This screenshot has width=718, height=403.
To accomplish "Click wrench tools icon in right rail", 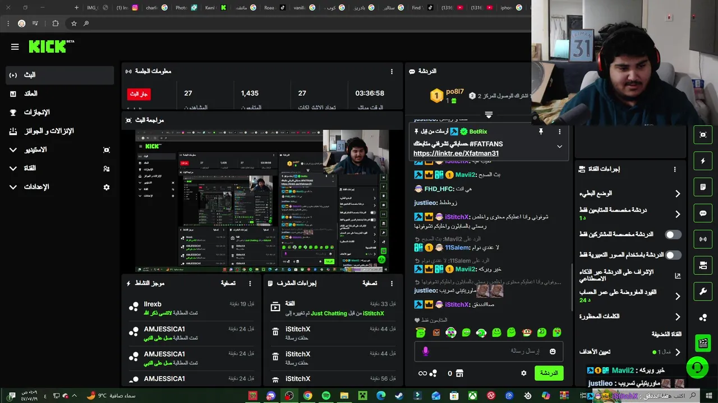I will pos(703,291).
